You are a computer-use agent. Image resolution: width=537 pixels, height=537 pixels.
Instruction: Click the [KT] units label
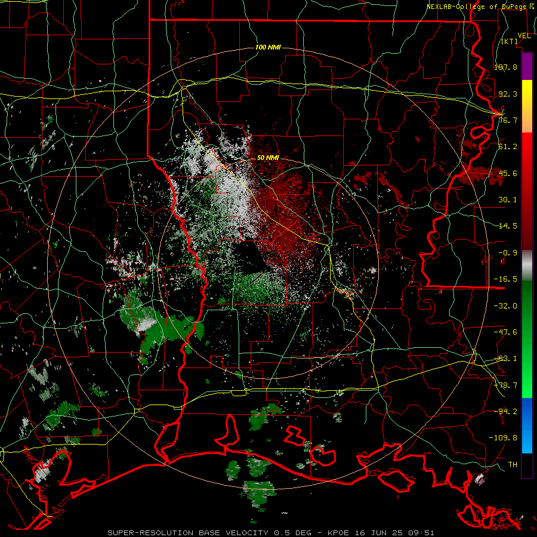click(x=510, y=41)
